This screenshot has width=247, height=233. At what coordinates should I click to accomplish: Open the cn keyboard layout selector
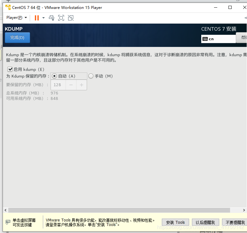click(218, 39)
